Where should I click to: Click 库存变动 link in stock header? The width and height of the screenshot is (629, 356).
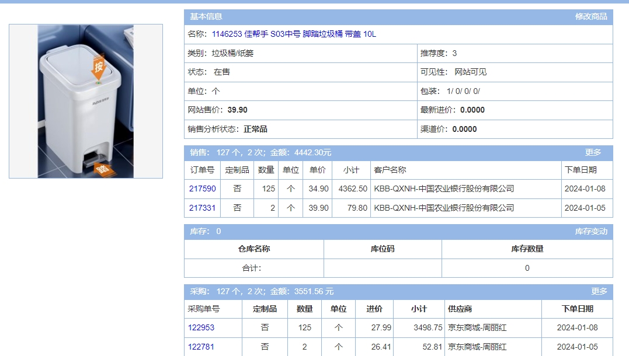click(x=591, y=231)
